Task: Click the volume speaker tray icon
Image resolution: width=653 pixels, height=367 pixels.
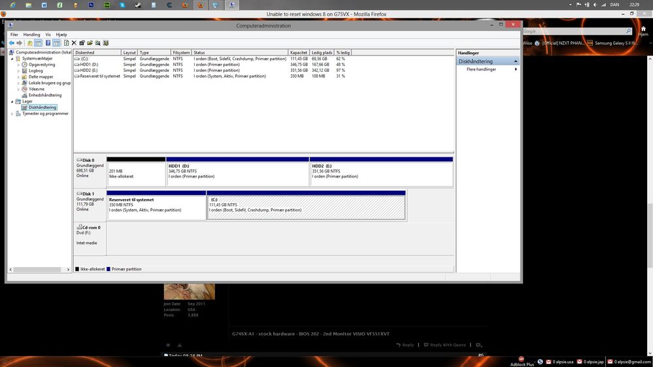Action: tap(595, 5)
